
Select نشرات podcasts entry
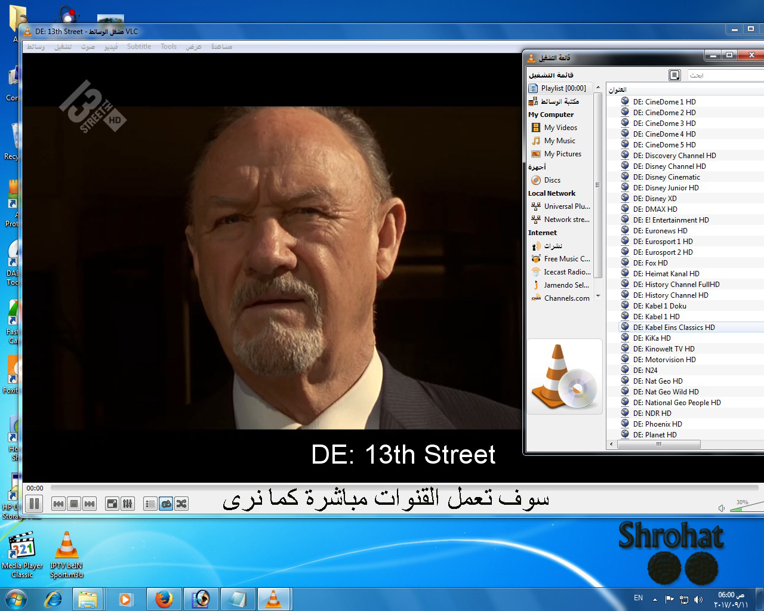[x=560, y=245]
